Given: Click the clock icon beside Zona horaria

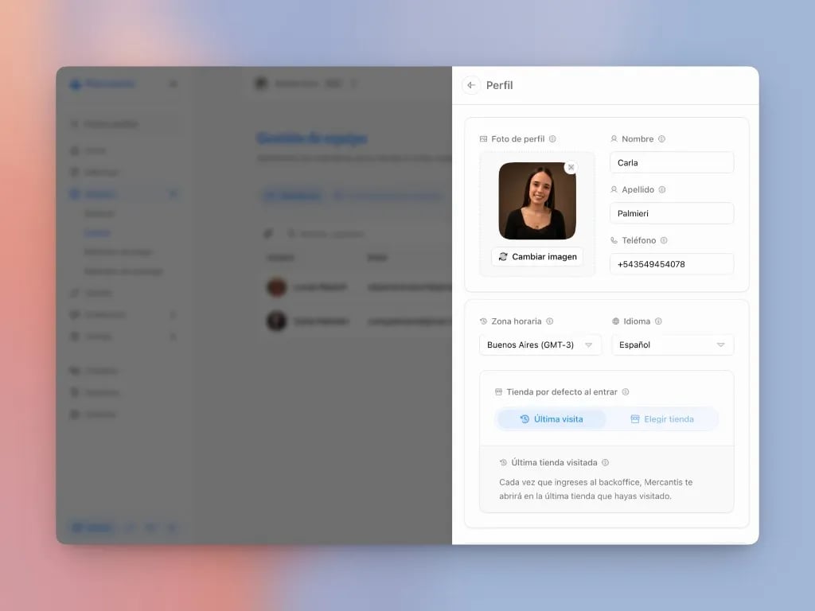Looking at the screenshot, I should (483, 321).
